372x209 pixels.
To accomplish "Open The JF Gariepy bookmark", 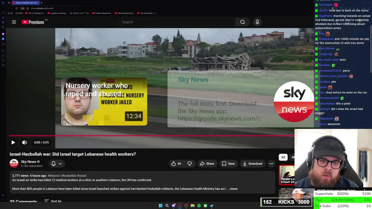I will coord(35,13).
